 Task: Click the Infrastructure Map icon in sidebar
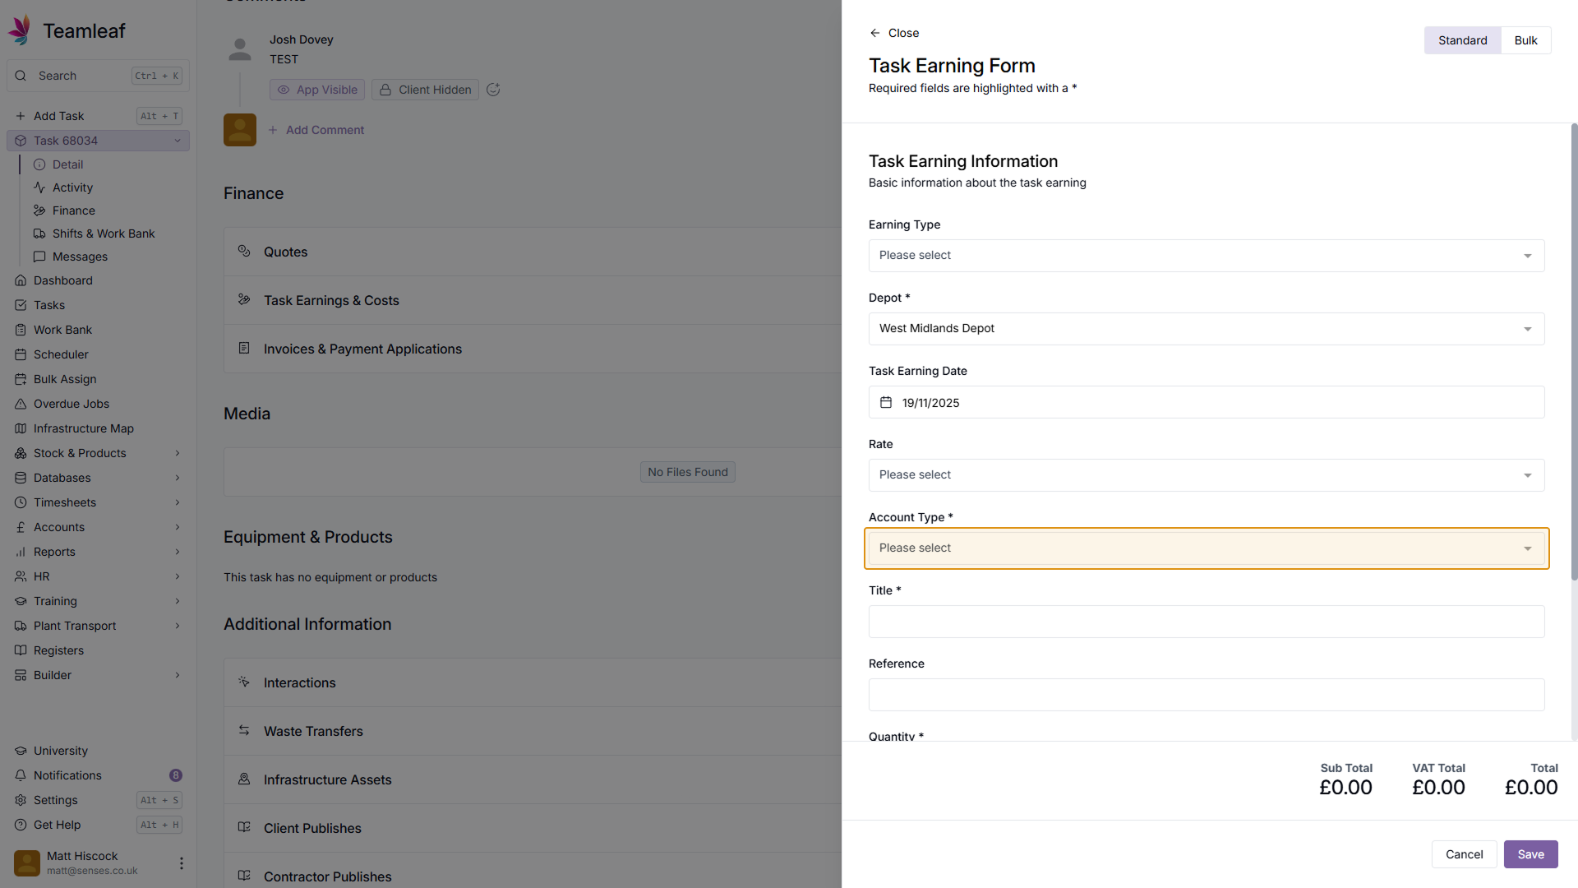tap(21, 428)
